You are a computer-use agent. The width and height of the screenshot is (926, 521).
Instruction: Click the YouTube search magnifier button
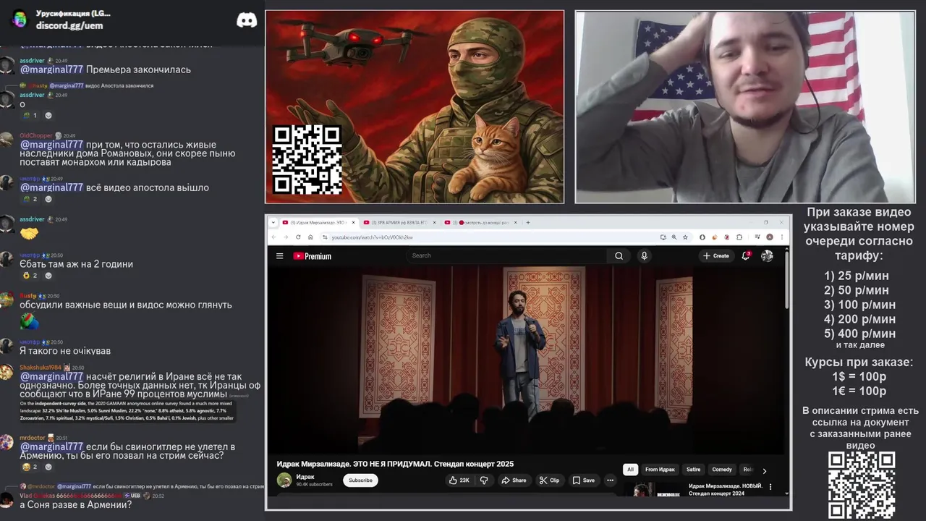(x=619, y=255)
